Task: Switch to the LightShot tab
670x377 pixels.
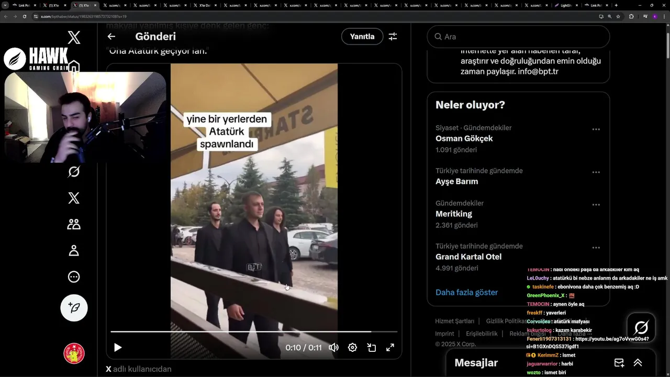Action: [566, 5]
